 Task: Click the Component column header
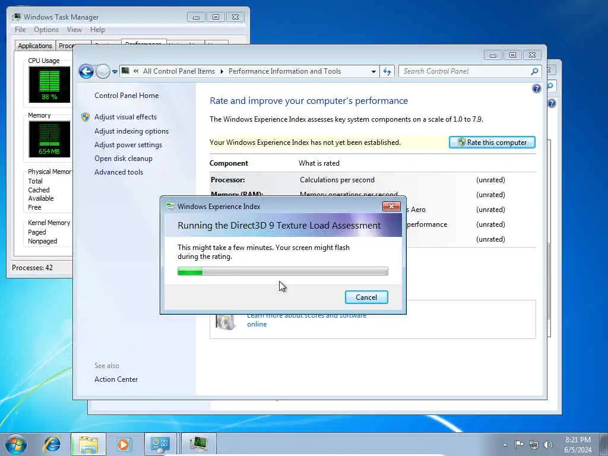click(x=229, y=163)
